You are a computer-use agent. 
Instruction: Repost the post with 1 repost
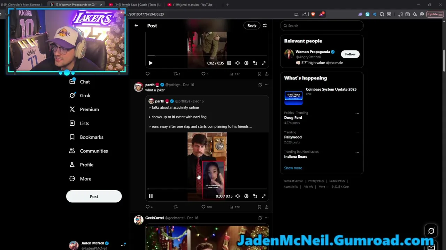click(177, 74)
